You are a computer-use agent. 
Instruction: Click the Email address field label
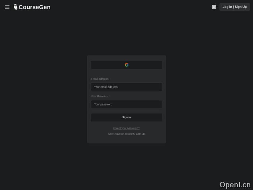click(100, 79)
